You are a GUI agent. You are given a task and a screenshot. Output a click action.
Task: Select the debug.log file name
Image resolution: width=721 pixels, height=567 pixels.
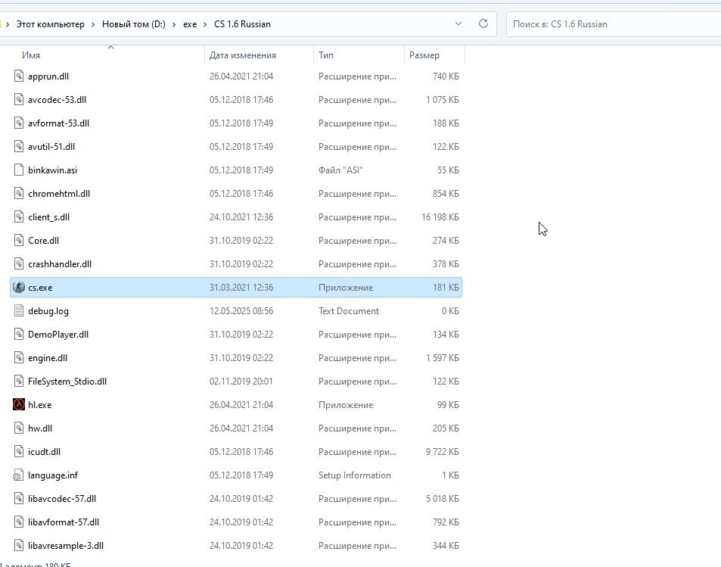click(x=48, y=311)
